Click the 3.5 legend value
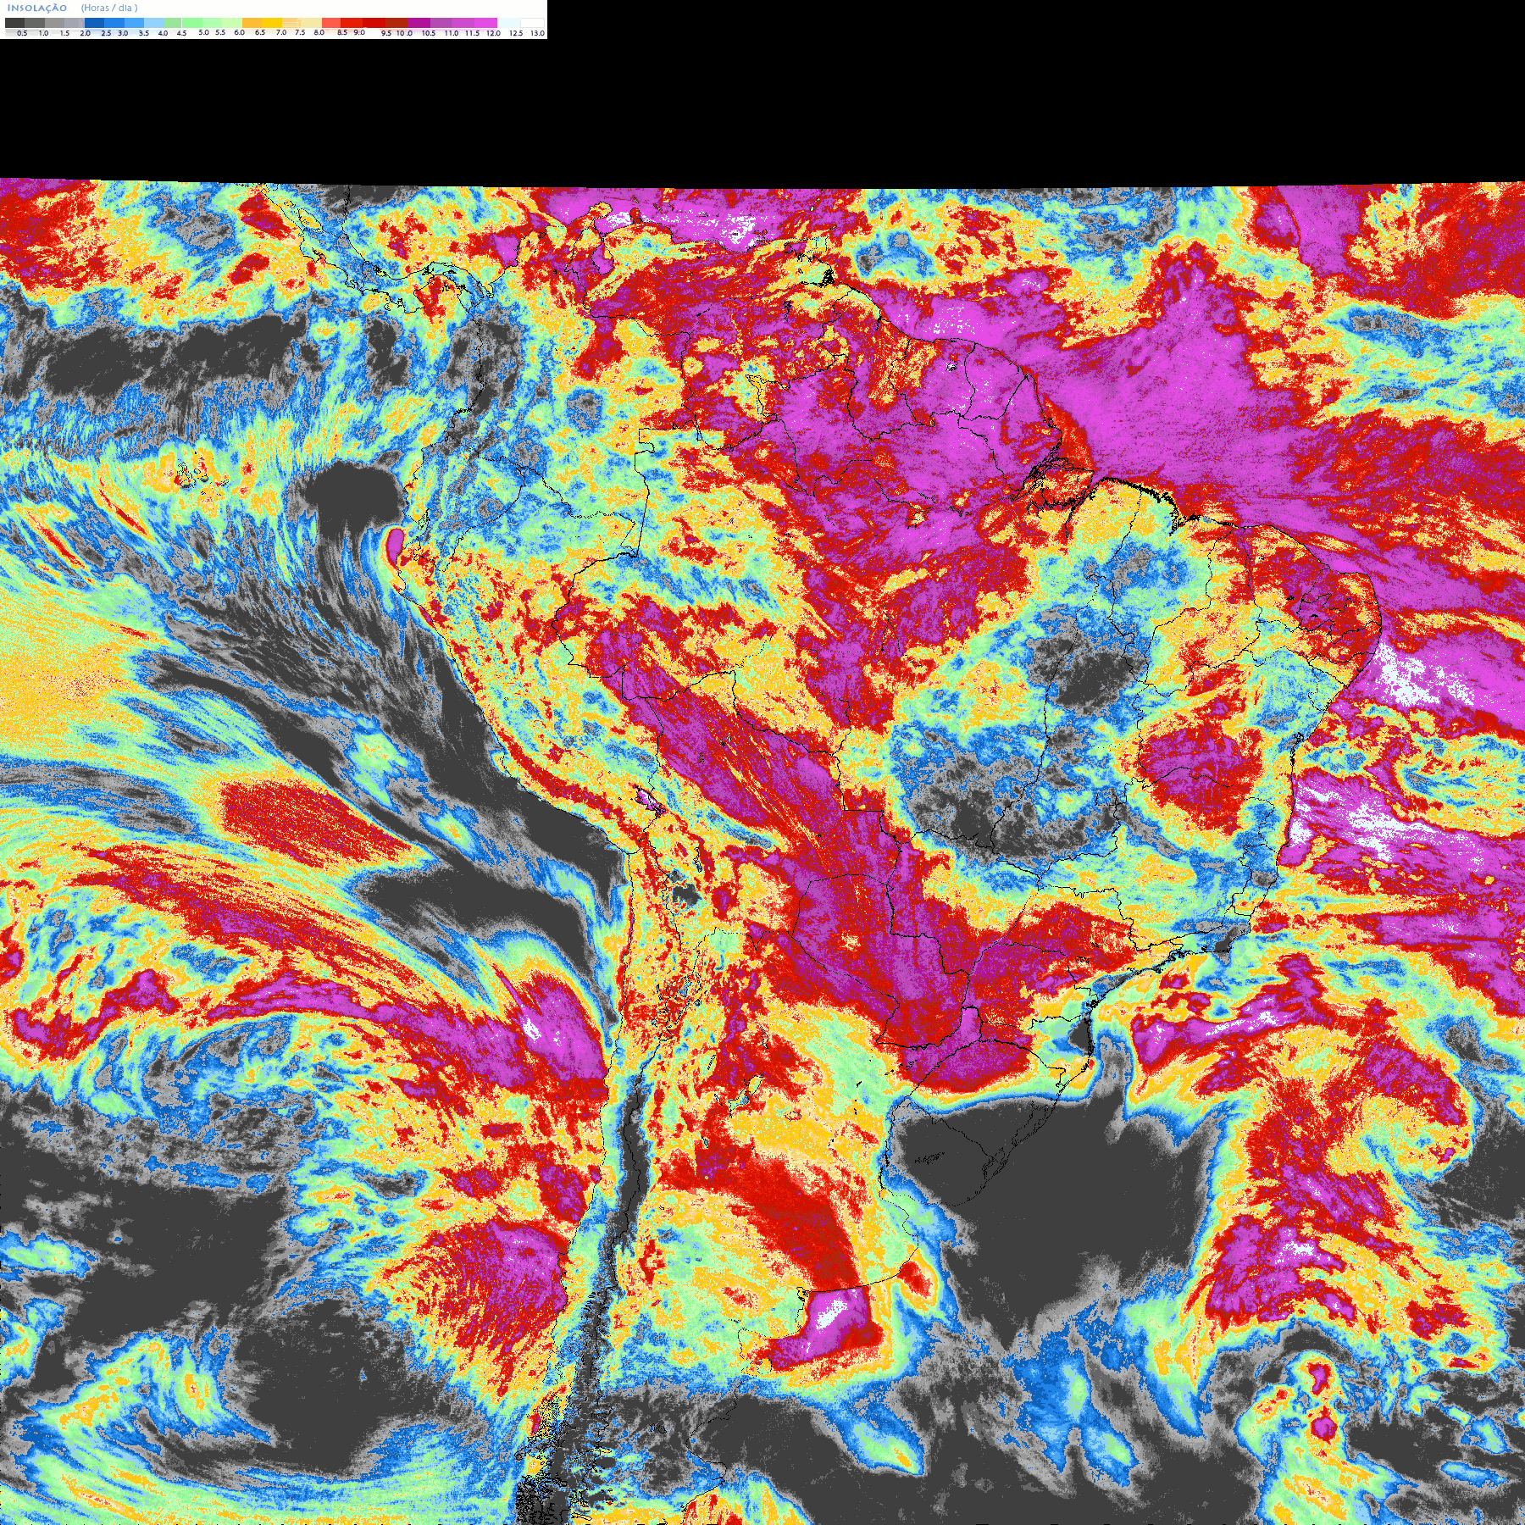1525x1525 pixels. pos(144,33)
